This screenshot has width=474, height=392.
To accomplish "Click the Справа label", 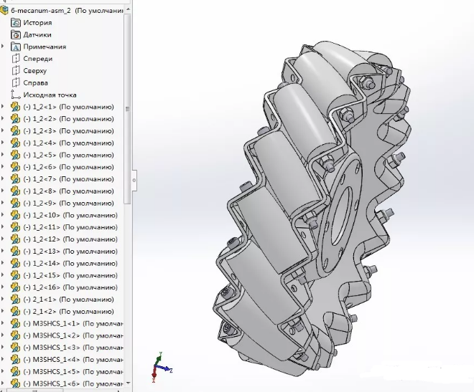I will coord(35,83).
